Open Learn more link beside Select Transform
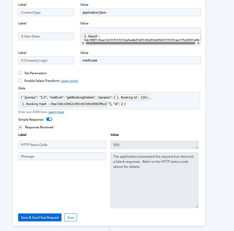 [69, 81]
